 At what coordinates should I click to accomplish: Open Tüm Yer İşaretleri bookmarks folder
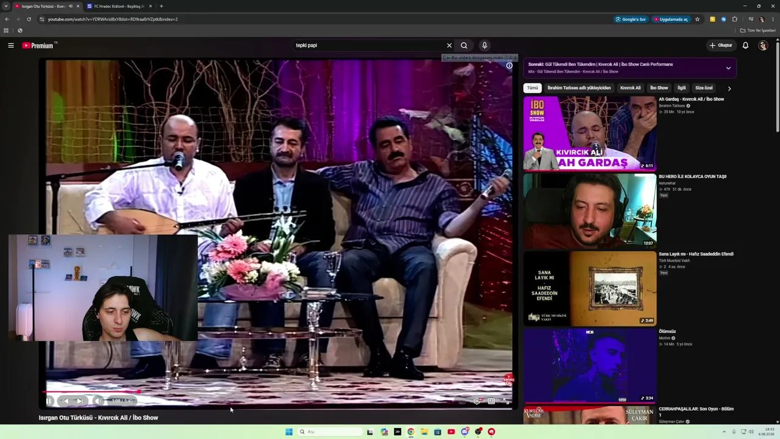point(758,30)
